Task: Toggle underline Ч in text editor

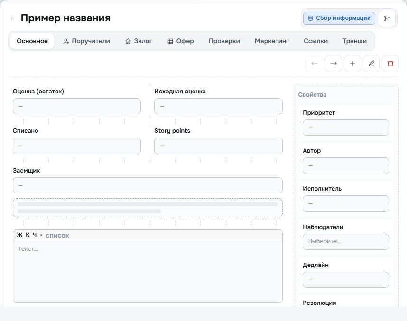Action: coord(35,235)
